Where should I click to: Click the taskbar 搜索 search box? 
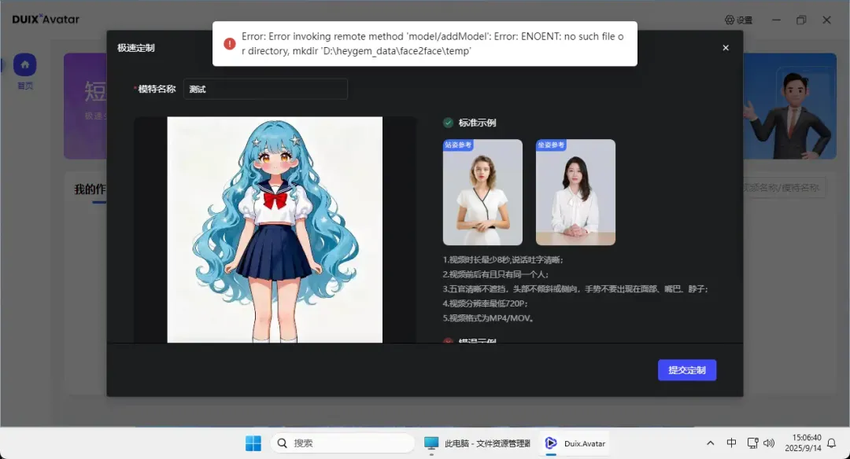pyautogui.click(x=342, y=443)
